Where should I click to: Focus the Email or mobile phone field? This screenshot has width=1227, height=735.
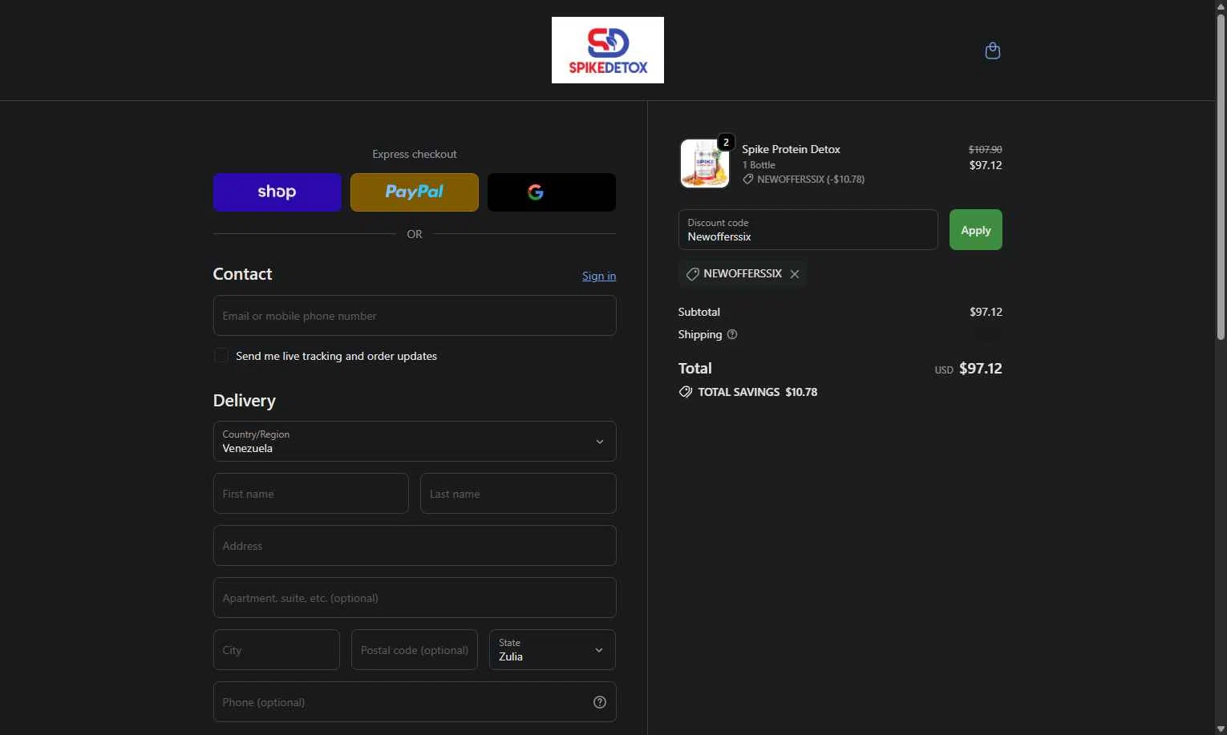click(415, 316)
